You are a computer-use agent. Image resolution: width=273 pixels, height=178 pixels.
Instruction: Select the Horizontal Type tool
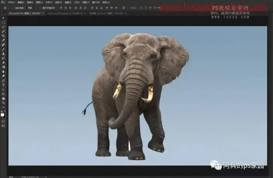pyautogui.click(x=3, y=85)
